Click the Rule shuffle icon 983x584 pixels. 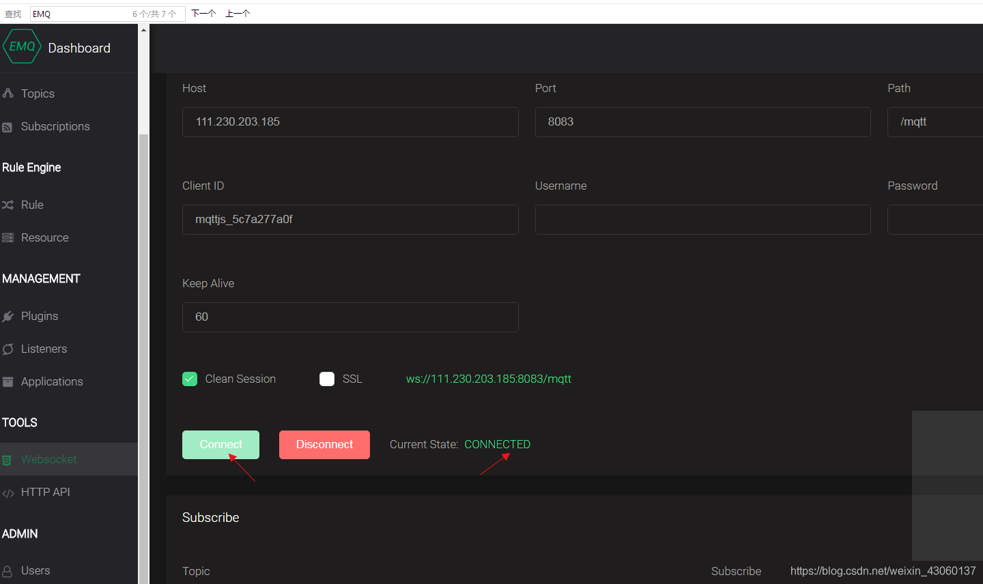tap(8, 205)
